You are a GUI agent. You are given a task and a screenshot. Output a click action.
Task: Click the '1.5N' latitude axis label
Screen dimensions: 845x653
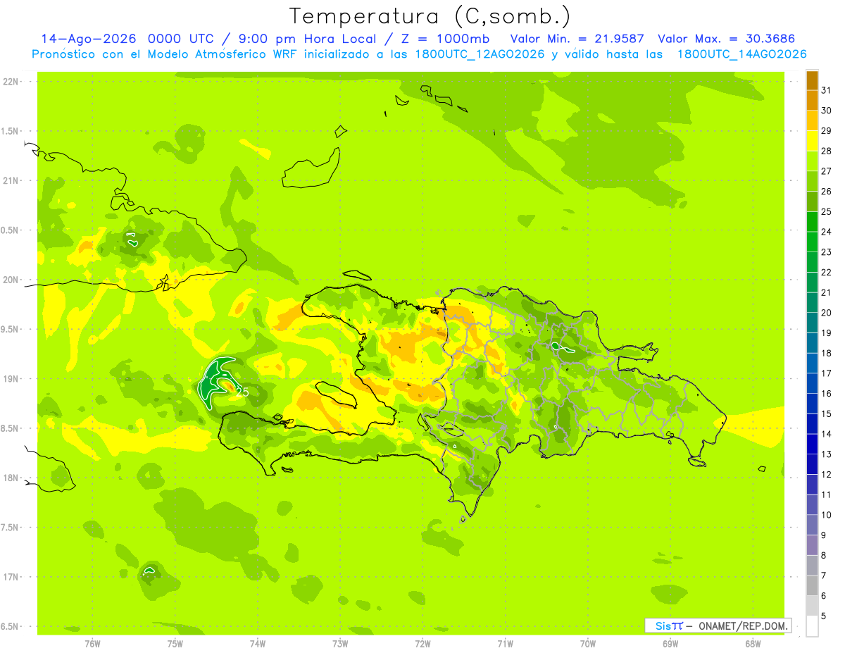pos(11,131)
